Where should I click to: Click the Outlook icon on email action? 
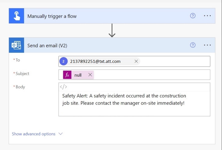17,45
